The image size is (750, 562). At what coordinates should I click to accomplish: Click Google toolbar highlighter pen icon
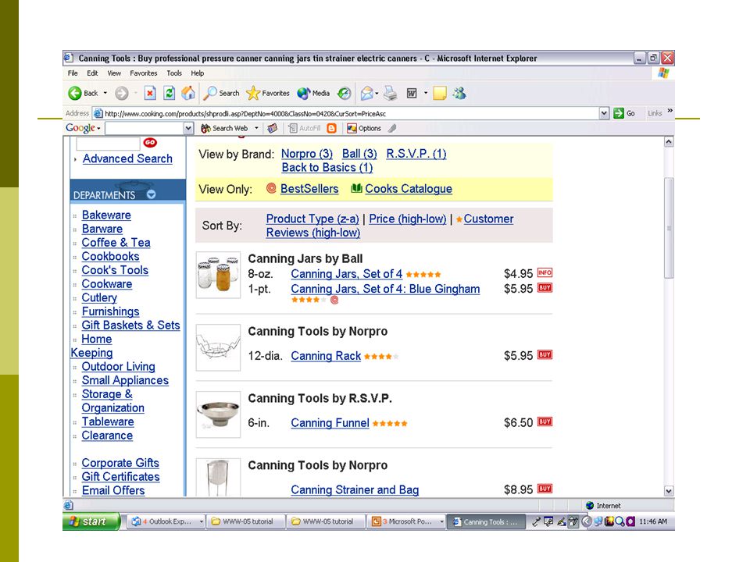392,128
